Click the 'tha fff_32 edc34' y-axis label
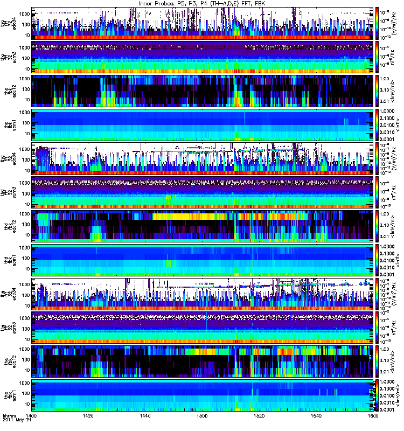404x431 pixels. [x=8, y=24]
